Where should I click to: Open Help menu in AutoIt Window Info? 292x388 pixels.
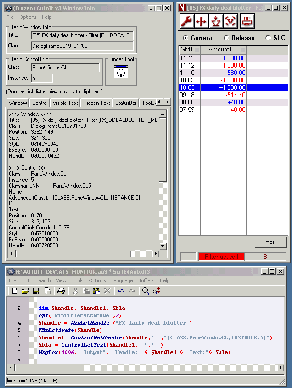[x=46, y=17]
